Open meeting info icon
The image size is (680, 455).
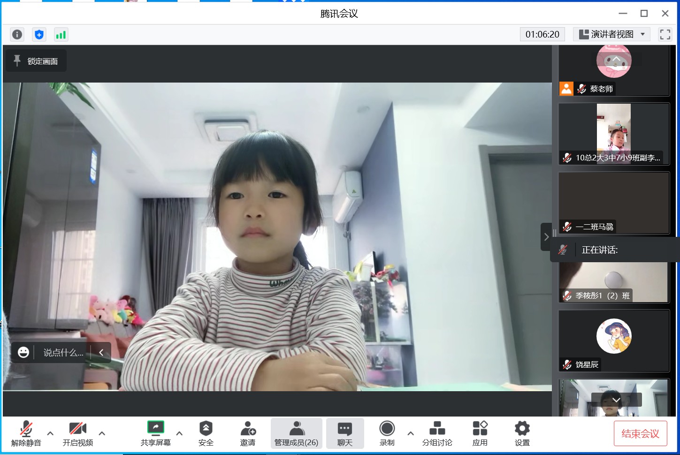(17, 34)
